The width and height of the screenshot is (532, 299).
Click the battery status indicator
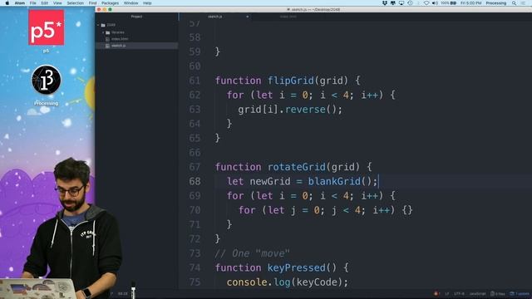point(449,3)
